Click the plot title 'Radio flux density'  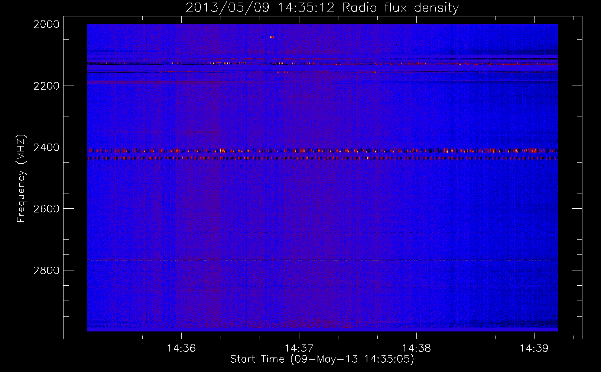[400, 8]
